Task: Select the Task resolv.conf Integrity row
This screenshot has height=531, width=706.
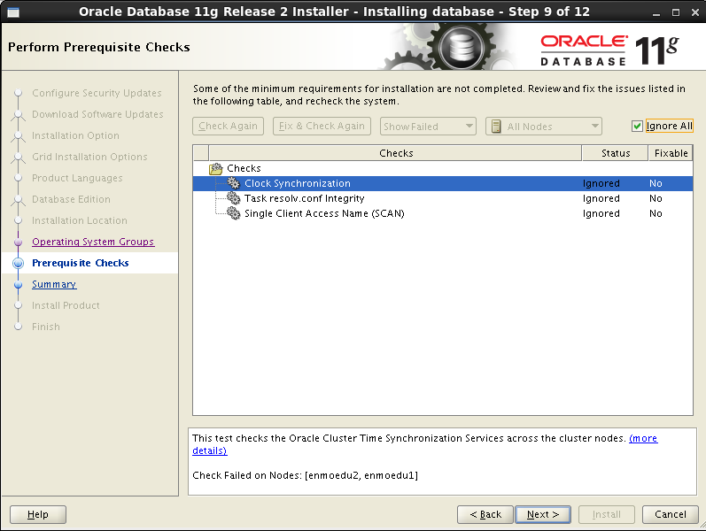Action: coord(443,198)
